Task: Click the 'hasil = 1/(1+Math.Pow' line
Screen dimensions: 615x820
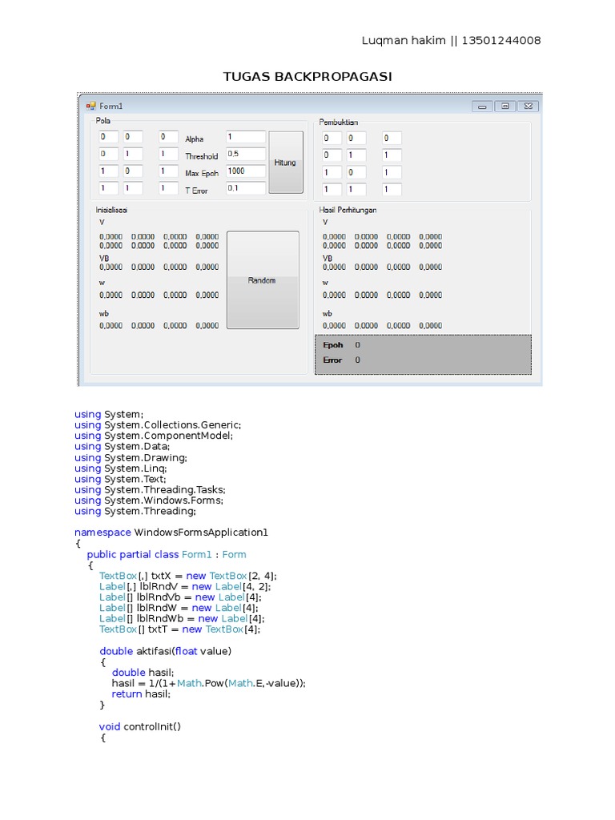Action: (x=209, y=684)
